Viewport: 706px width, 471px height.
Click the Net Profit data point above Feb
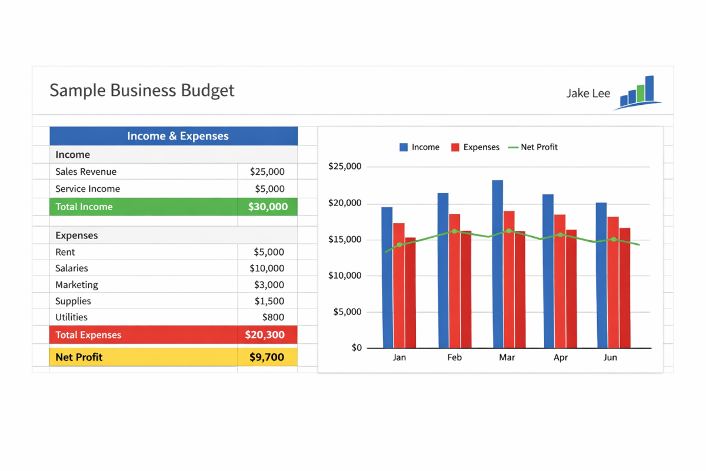(x=454, y=231)
